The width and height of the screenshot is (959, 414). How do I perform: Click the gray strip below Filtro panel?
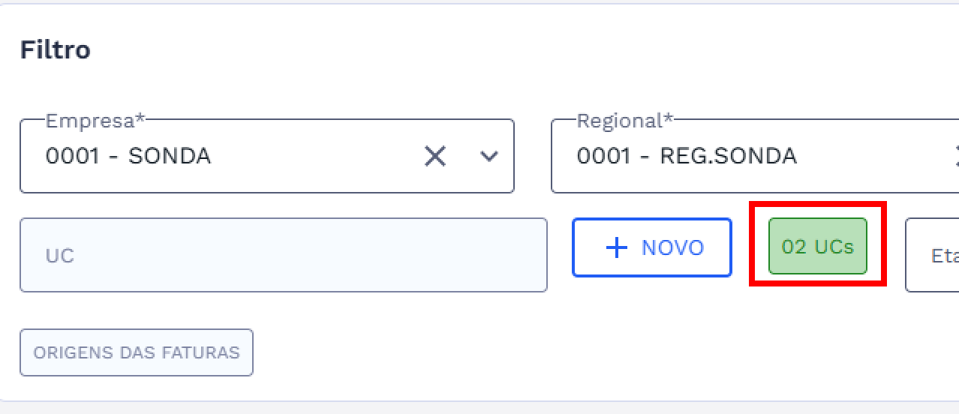point(480,408)
